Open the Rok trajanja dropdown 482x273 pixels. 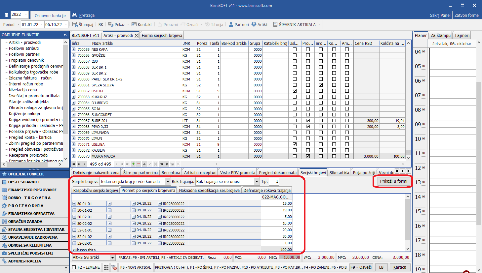click(257, 182)
